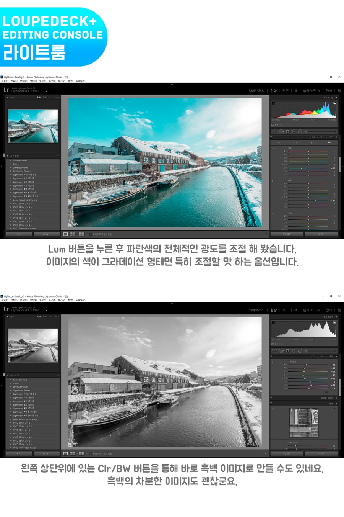Click navigator thumbnail in color-photo window
This screenshot has width=344, height=517.
tap(33, 126)
